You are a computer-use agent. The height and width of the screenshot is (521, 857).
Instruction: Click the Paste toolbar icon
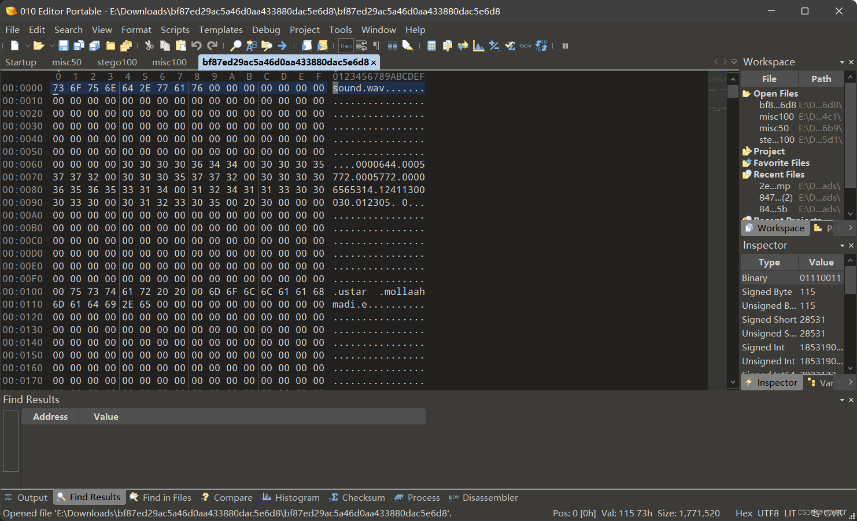(181, 45)
